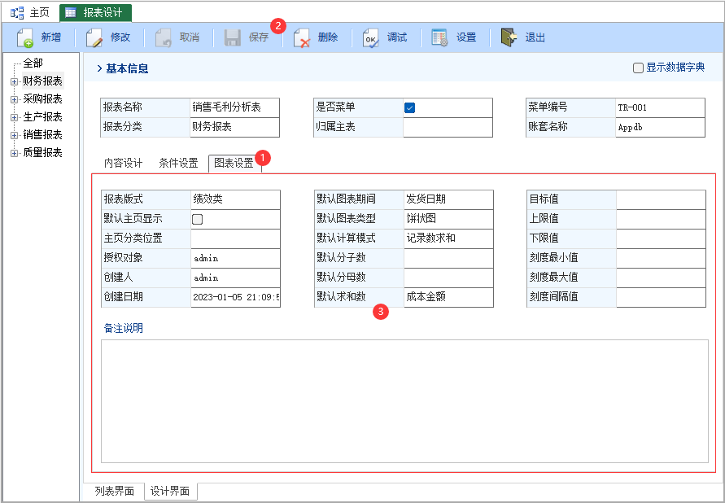Click the 新增 (add) toolbar icon
This screenshot has width=725, height=503.
25,37
